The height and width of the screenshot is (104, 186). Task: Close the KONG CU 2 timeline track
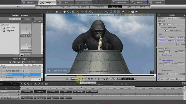pyautogui.click(x=18, y=98)
